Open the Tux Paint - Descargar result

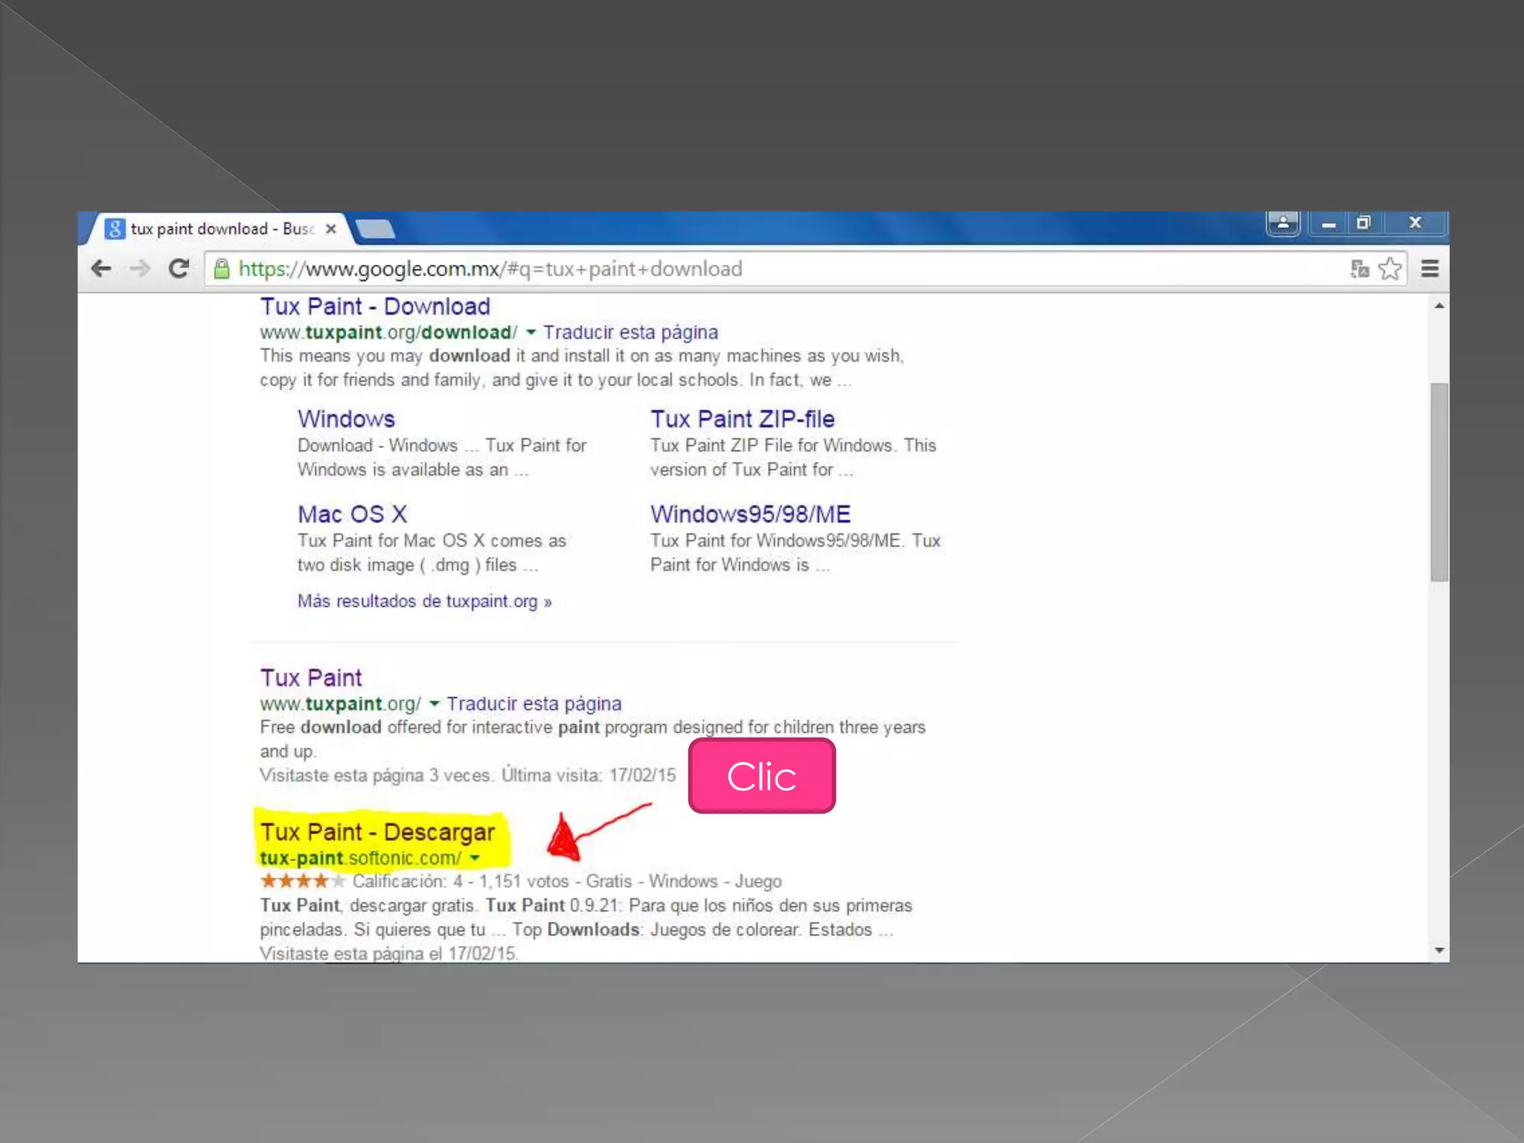[x=377, y=832]
